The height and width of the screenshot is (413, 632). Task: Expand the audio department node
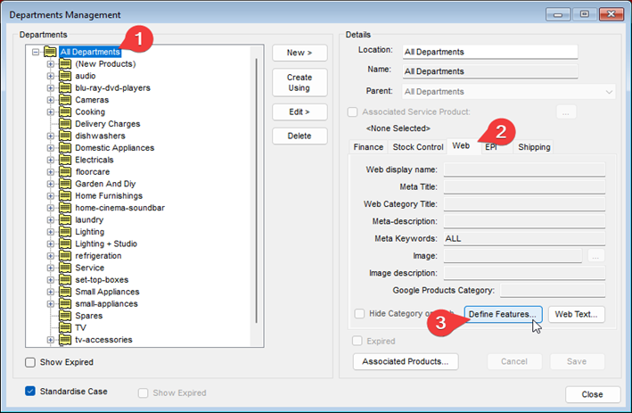(51, 76)
